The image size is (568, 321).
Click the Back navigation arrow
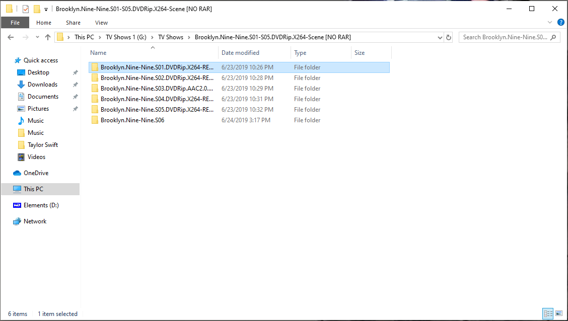[x=11, y=37]
